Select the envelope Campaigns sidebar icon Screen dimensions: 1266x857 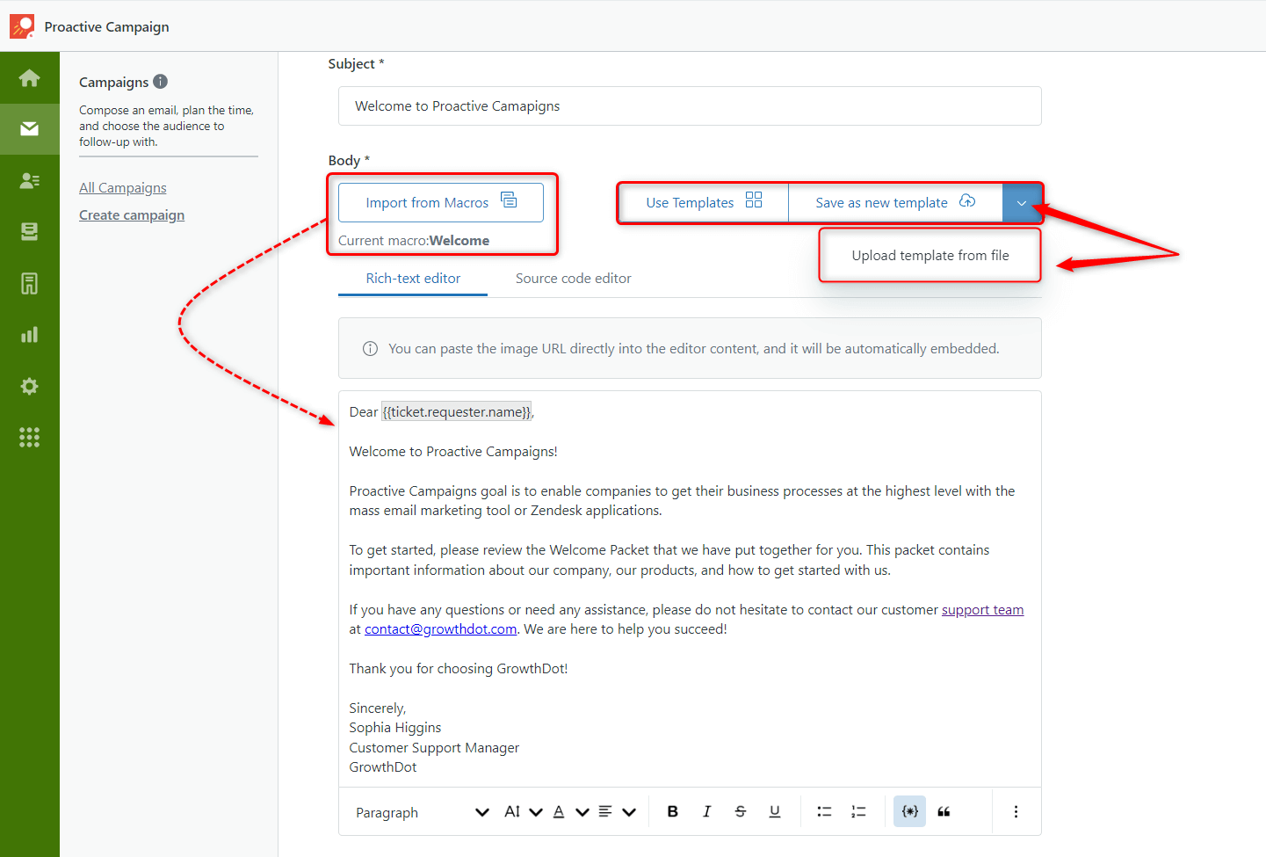tap(29, 129)
